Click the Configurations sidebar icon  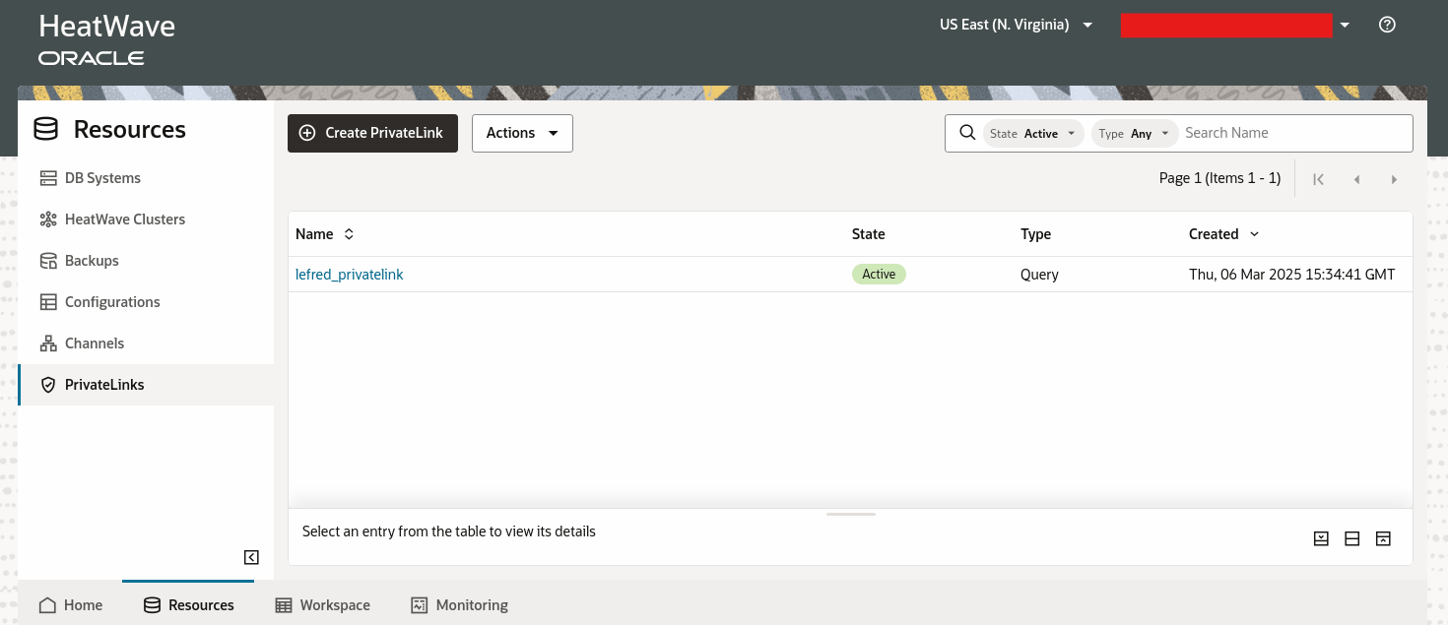pyautogui.click(x=48, y=302)
